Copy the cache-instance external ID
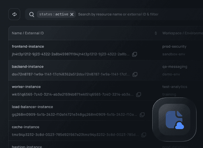This screenshot has height=148, width=203. point(144,135)
